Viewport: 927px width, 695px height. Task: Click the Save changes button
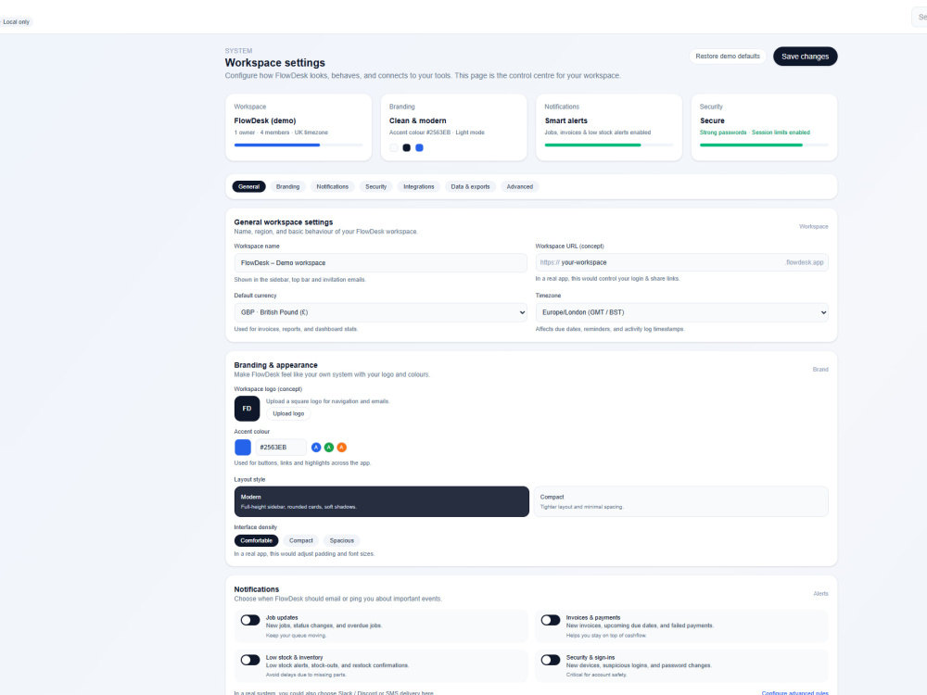point(806,57)
